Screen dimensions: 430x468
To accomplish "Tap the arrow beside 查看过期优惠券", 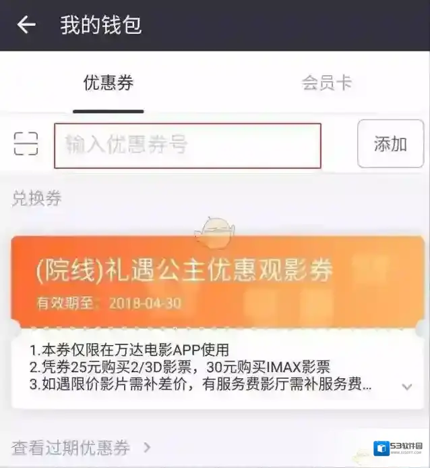I will 147,448.
